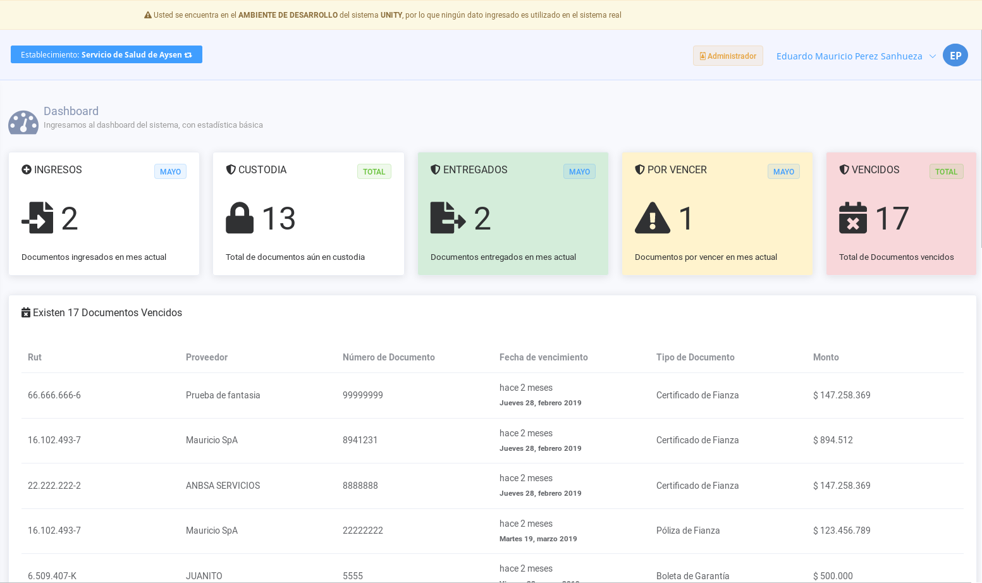Viewport: 982px width, 583px height.
Task: Open the Eduardo Mauricio Perez Sanhueza user menu
Action: pyautogui.click(x=849, y=56)
